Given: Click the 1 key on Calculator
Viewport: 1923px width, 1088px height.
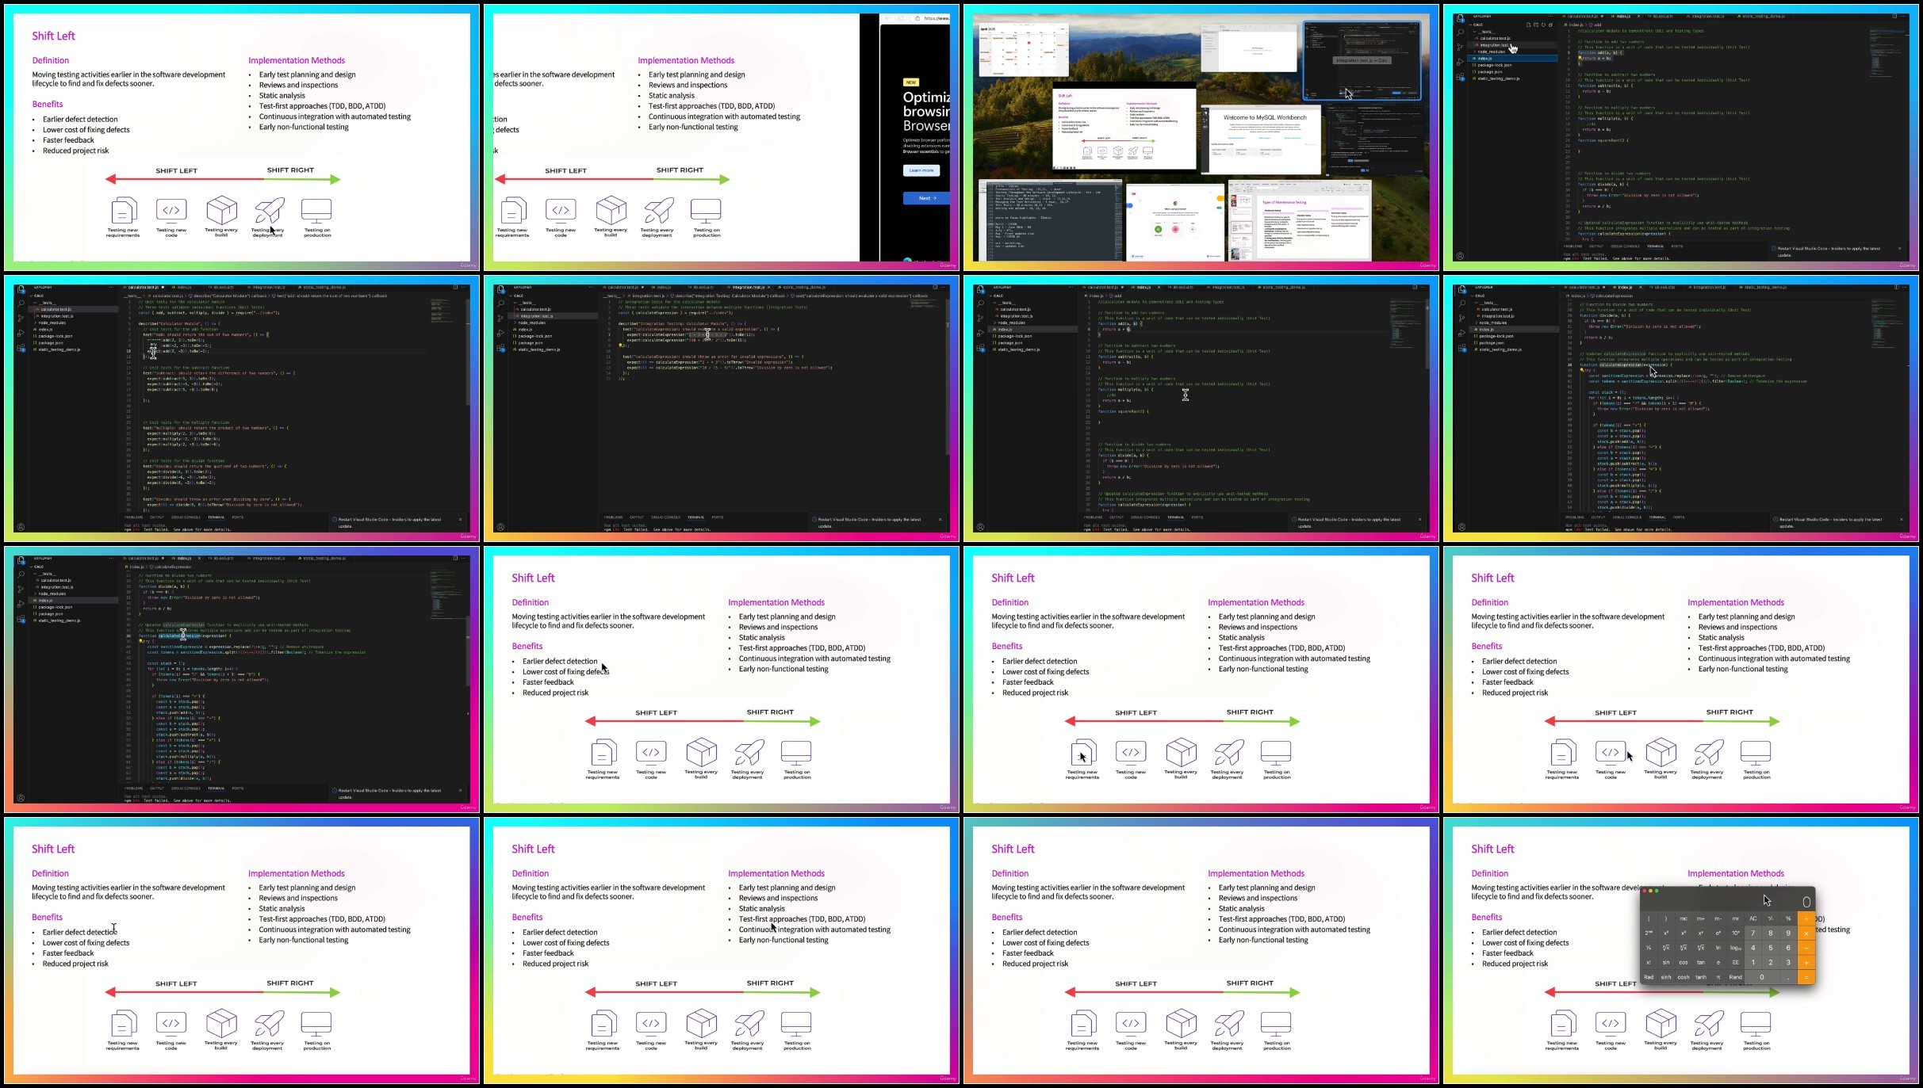Looking at the screenshot, I should coord(1753,963).
